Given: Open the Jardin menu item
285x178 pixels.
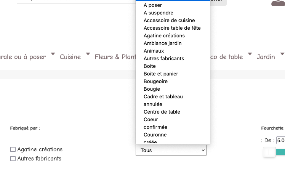Looking at the screenshot, I should (x=266, y=57).
